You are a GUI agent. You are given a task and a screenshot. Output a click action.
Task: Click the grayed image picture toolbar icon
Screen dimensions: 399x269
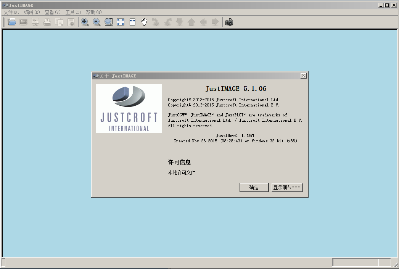[x=24, y=22]
